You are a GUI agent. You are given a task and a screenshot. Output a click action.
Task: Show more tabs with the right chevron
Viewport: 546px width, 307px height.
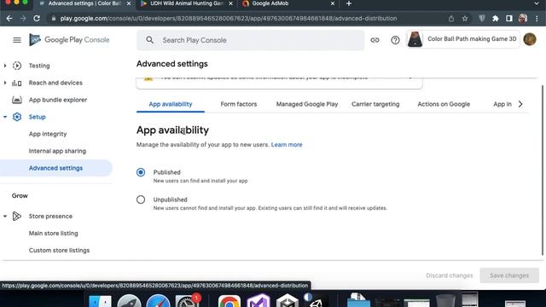coord(520,104)
